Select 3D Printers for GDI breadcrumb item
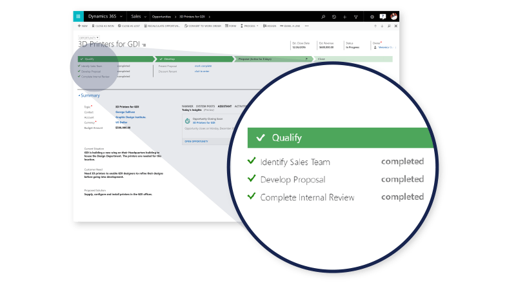Viewport: 516px width, 290px height. click(192, 17)
